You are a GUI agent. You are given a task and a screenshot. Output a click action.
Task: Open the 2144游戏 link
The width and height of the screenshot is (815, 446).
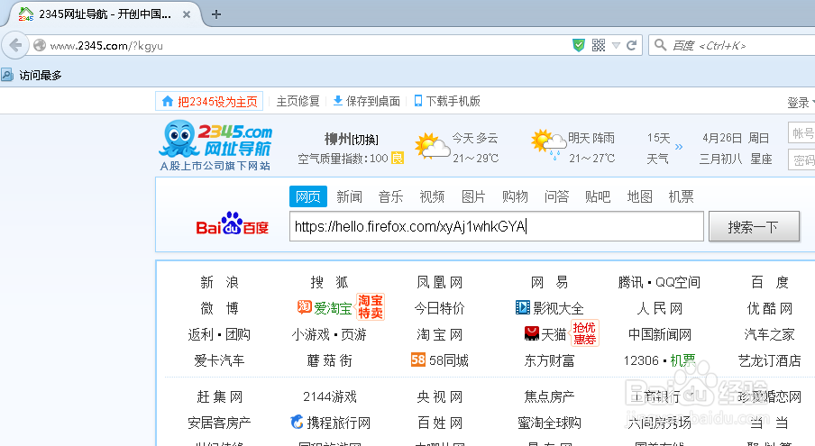[x=330, y=396]
